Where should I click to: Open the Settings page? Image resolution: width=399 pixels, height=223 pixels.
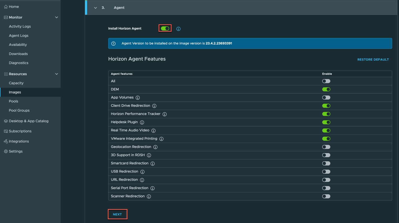(16, 151)
